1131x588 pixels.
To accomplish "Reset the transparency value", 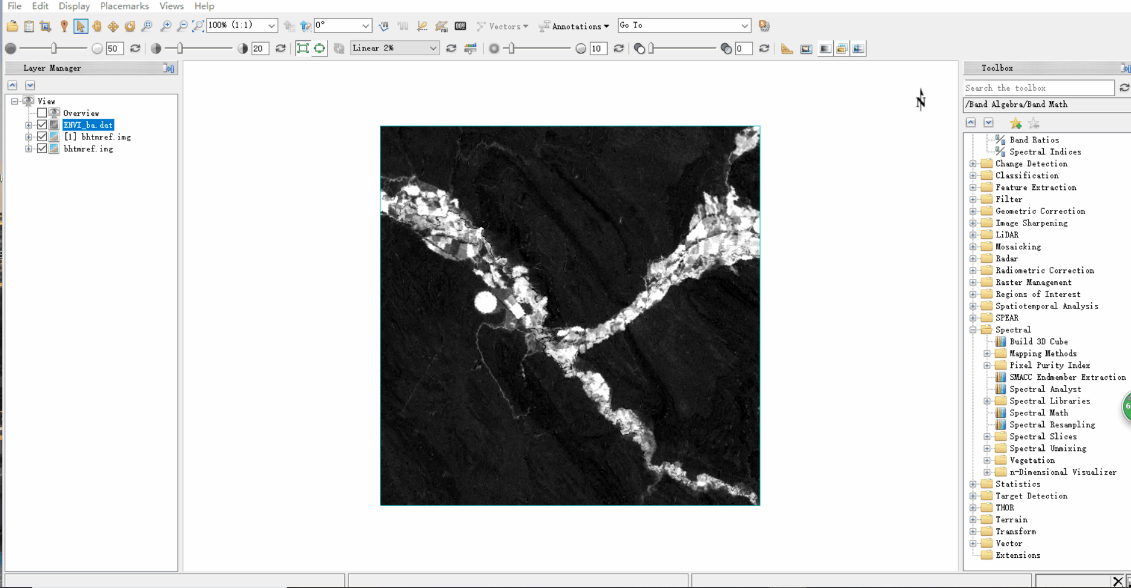I will click(x=764, y=49).
